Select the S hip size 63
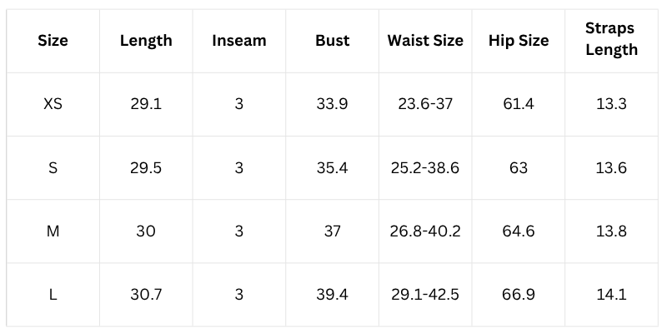This screenshot has height=333, width=667. tap(519, 167)
